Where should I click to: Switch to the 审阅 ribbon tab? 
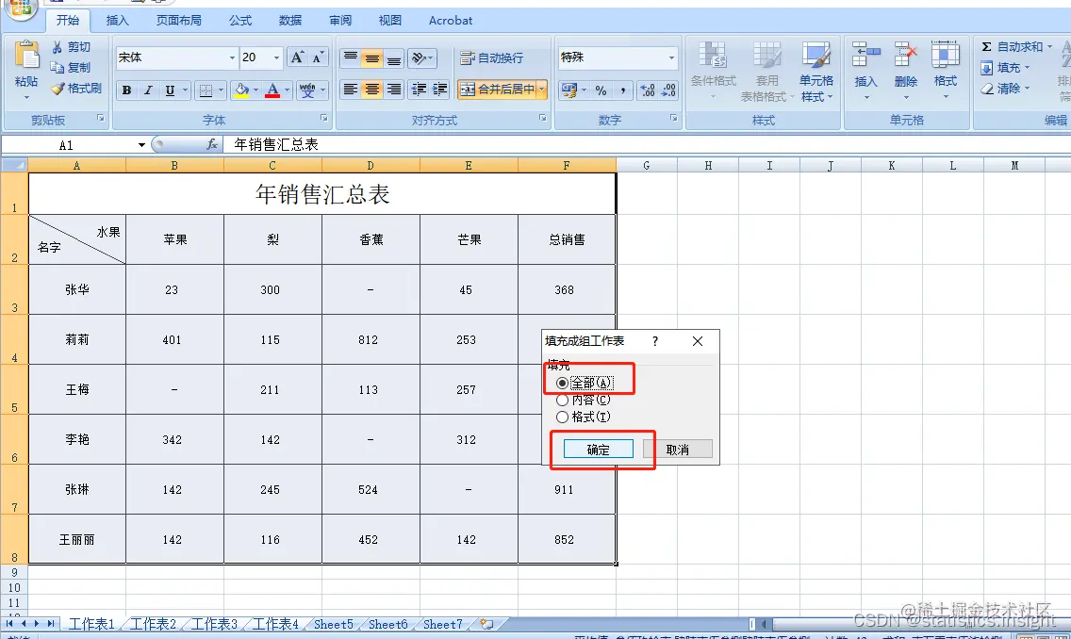(340, 21)
